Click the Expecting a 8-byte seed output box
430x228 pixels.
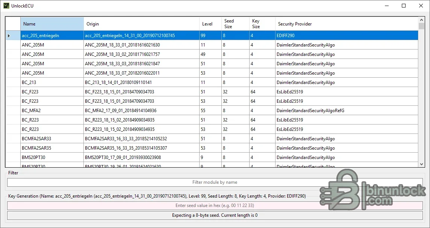pyautogui.click(x=215, y=215)
